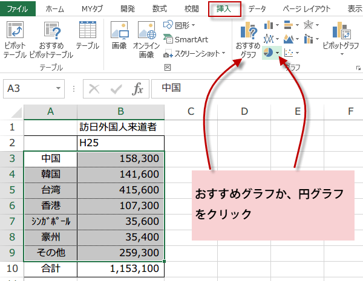Open the Shapes (図形) menu
The image size is (363, 281).
point(179,25)
